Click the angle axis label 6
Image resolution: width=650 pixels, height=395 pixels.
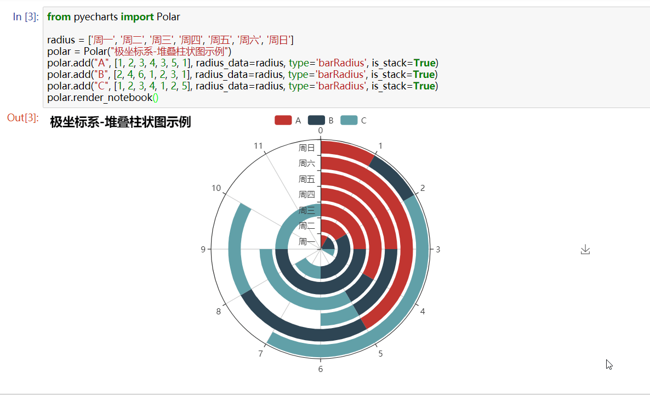(320, 369)
